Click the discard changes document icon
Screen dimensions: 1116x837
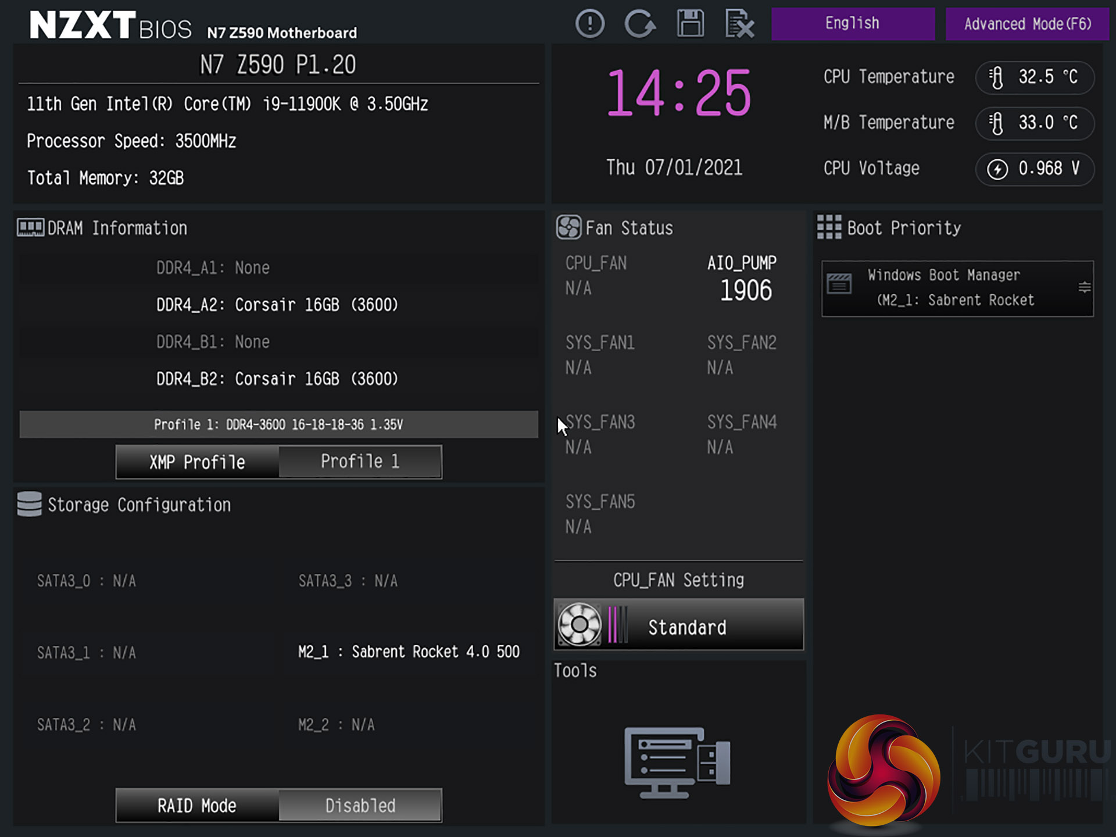click(739, 24)
